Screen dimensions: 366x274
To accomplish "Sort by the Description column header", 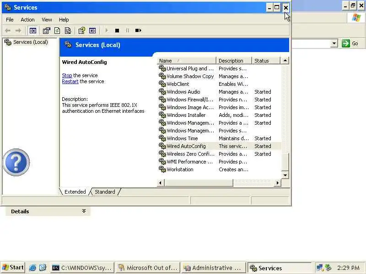I will pos(234,61).
